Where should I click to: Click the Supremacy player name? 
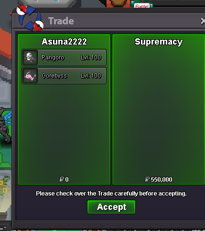click(x=159, y=42)
